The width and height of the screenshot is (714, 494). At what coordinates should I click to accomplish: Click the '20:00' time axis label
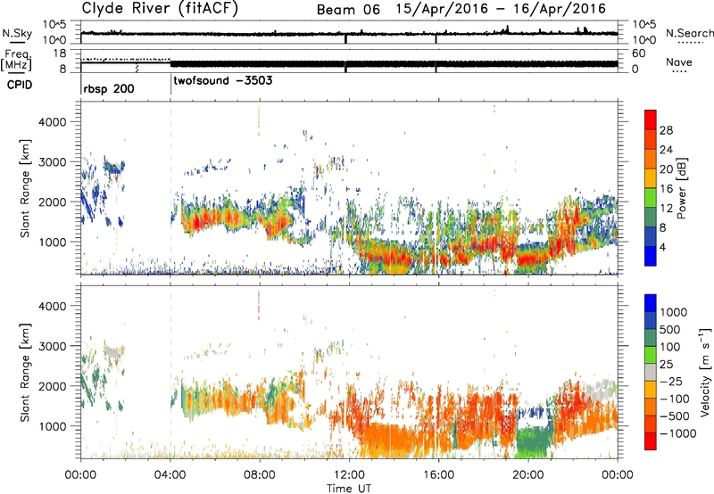point(528,475)
